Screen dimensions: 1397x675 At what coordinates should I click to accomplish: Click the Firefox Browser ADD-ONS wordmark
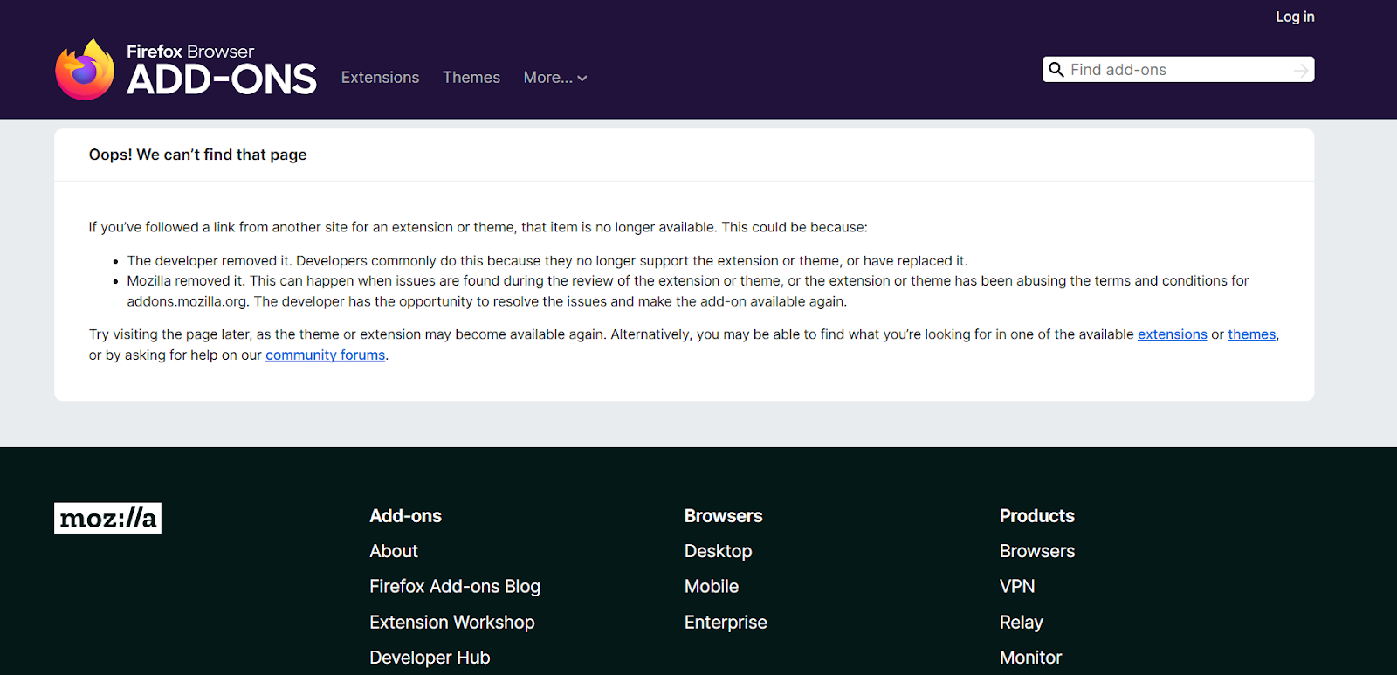coord(222,70)
